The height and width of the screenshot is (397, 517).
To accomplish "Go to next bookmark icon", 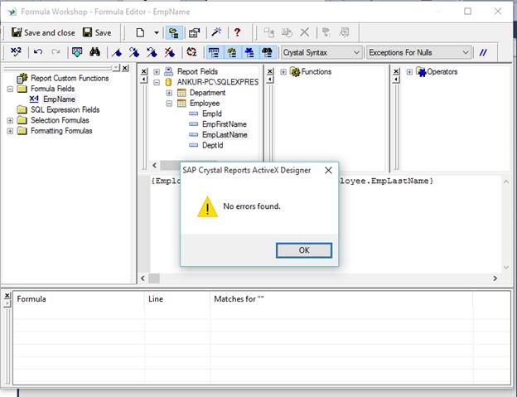I will [x=134, y=52].
